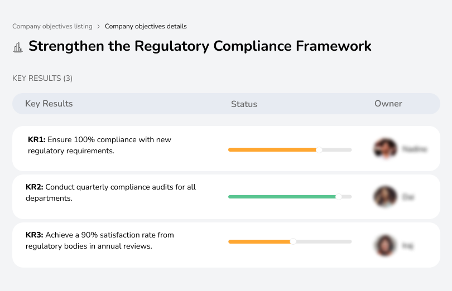Image resolution: width=452 pixels, height=291 pixels.
Task: Click the blurred owner name in the KR1 row
Action: tap(415, 149)
